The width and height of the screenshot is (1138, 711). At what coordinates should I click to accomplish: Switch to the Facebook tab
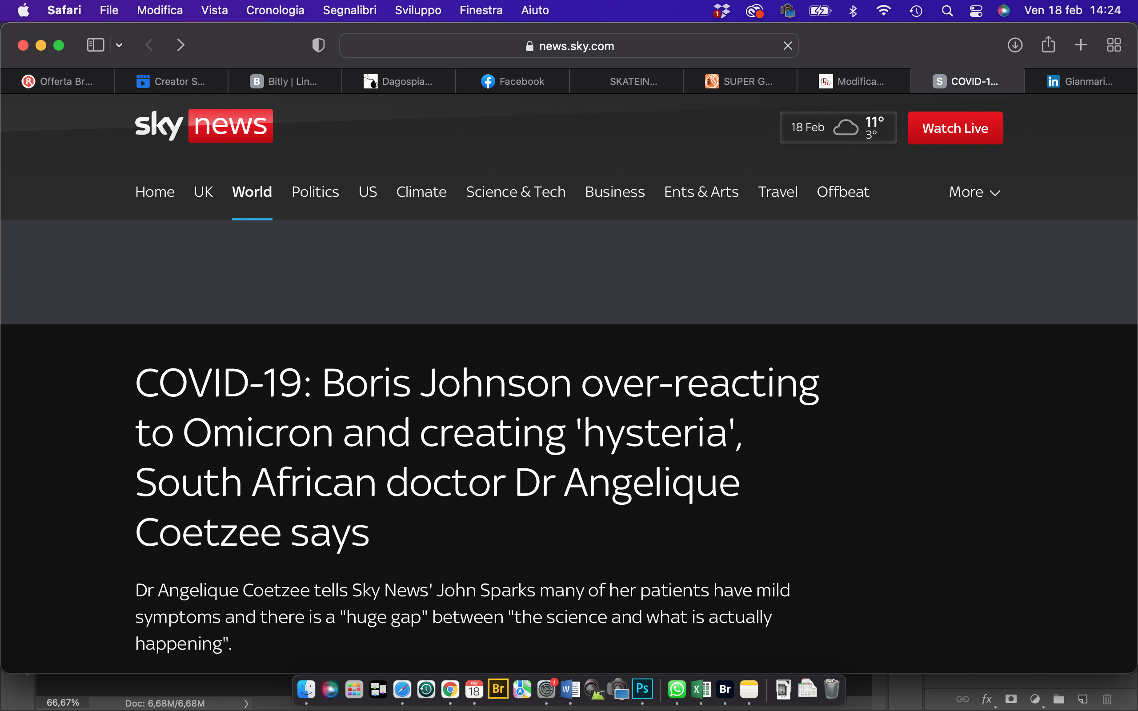(512, 81)
